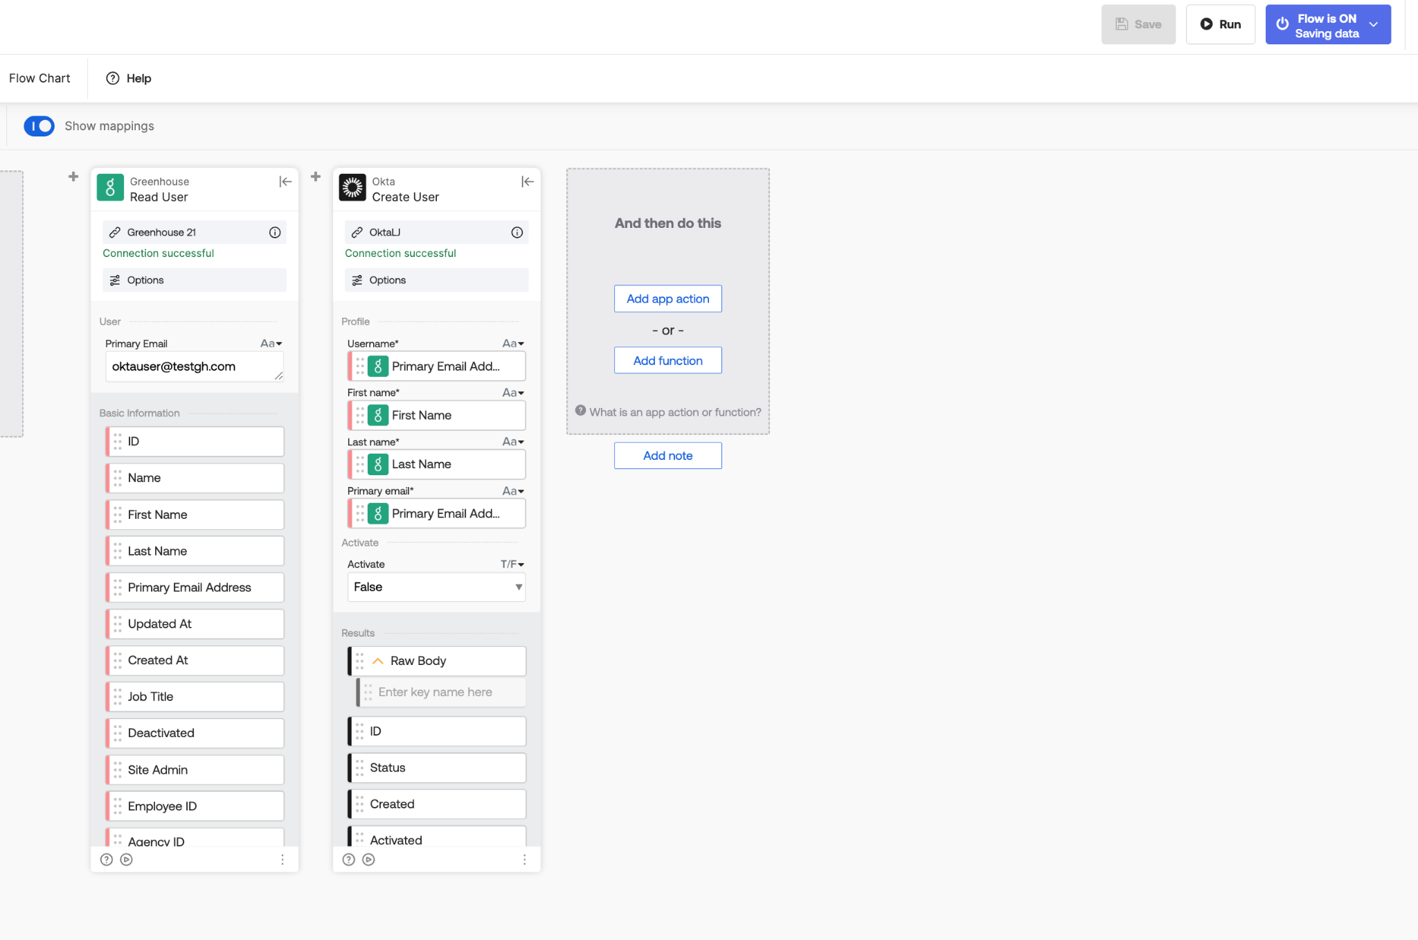Test run the Greenhouse Read User card
This screenshot has width=1418, height=940.
click(127, 860)
